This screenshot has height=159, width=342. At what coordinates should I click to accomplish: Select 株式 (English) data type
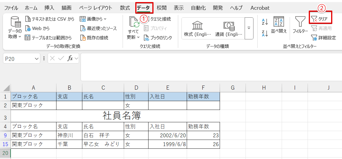click(198, 29)
